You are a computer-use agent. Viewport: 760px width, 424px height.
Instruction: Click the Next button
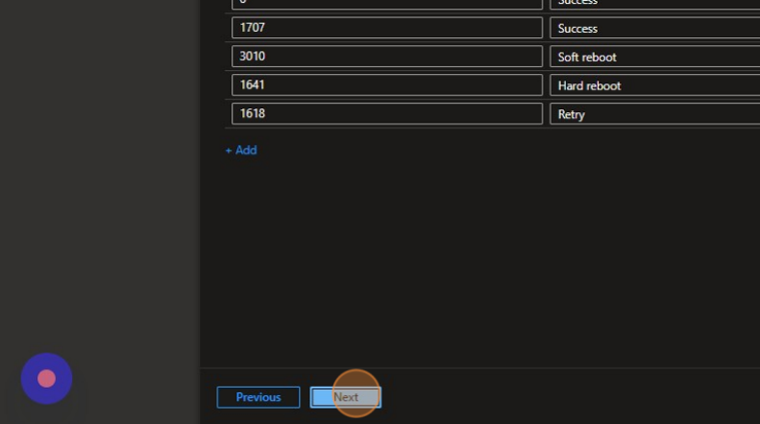[x=345, y=397]
